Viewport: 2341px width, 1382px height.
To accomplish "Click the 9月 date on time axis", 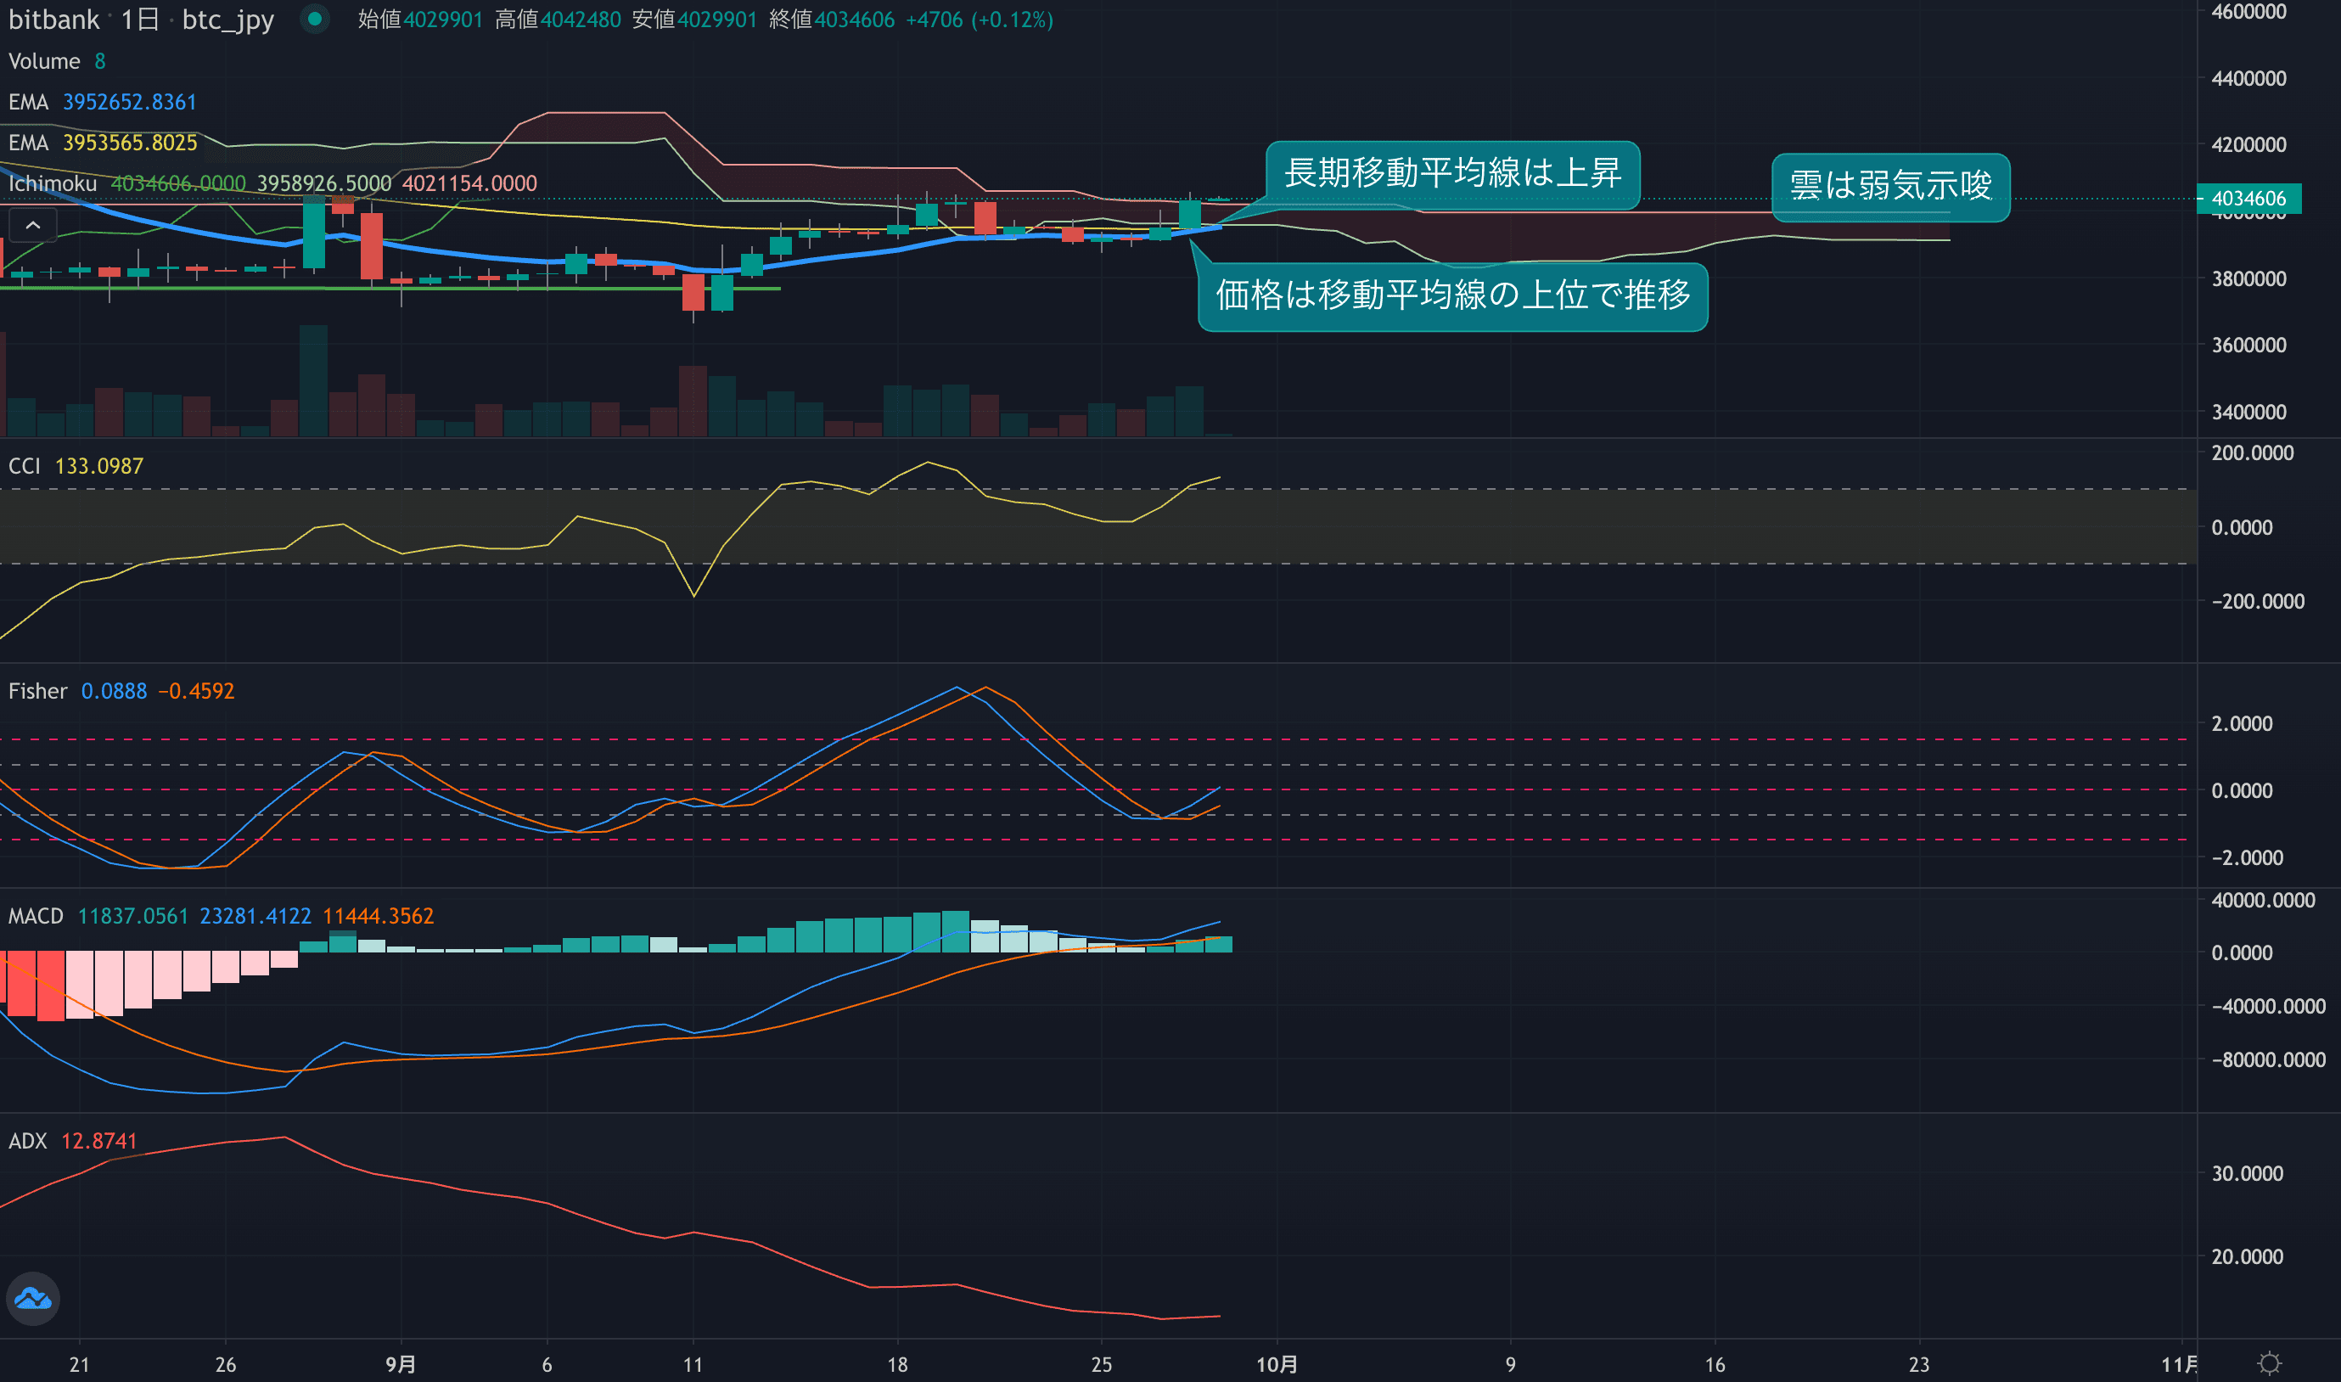I will pyautogui.click(x=401, y=1364).
